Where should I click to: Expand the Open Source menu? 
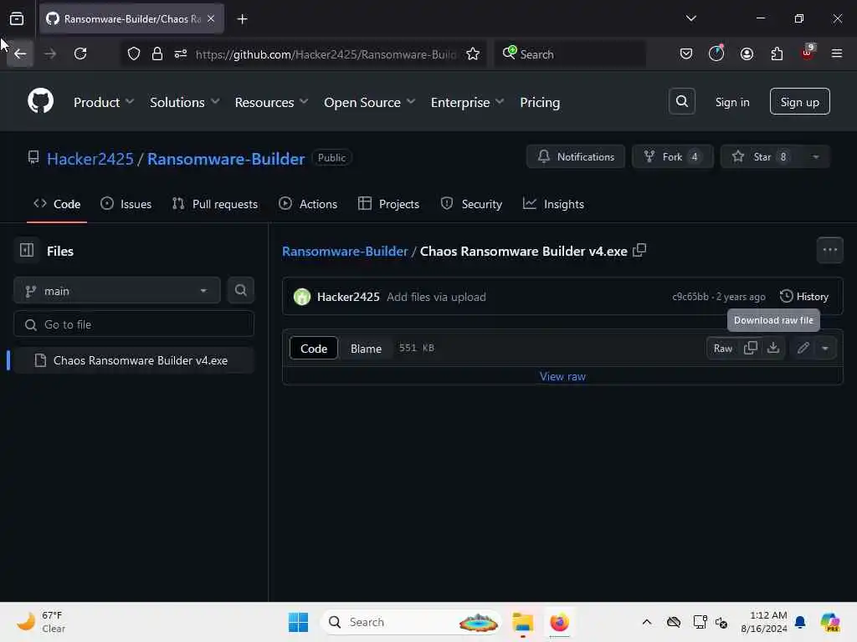coord(369,102)
